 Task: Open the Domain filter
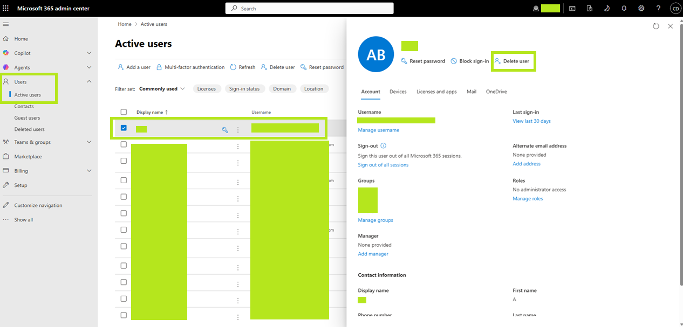(282, 89)
